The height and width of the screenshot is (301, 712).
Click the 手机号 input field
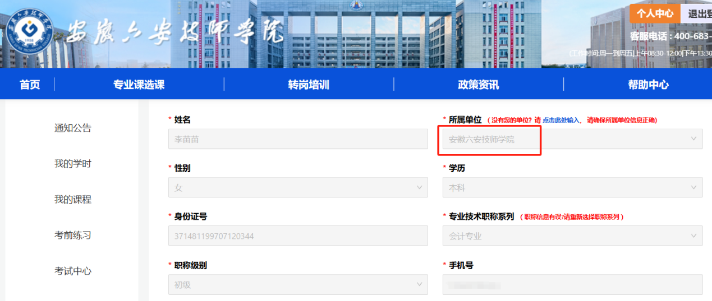(572, 284)
